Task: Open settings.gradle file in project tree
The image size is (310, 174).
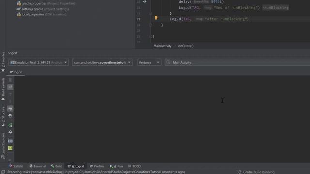Action: click(x=32, y=9)
